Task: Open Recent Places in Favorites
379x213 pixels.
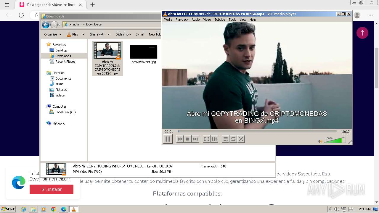Action: click(65, 62)
